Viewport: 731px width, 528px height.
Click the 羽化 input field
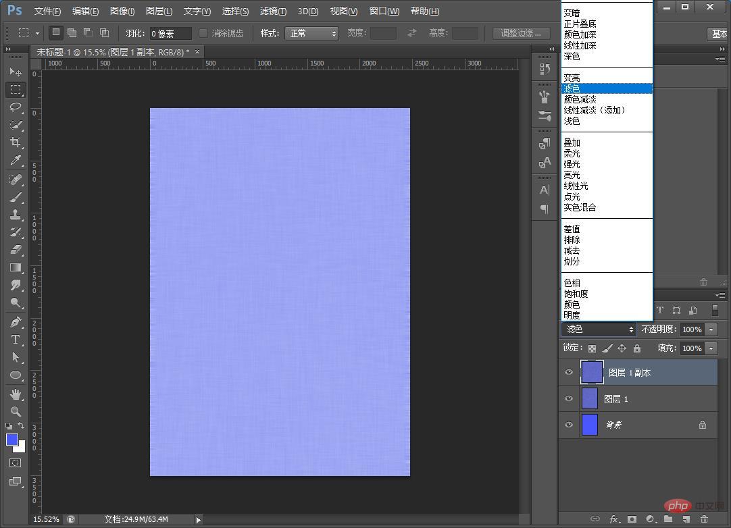click(171, 34)
